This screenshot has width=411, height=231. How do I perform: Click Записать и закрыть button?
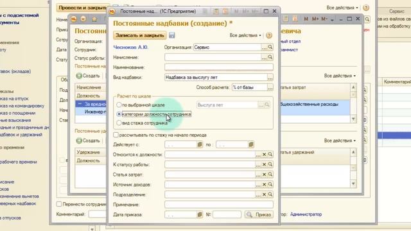point(140,35)
